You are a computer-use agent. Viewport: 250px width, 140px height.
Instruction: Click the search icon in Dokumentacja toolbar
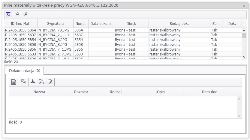pos(41,82)
